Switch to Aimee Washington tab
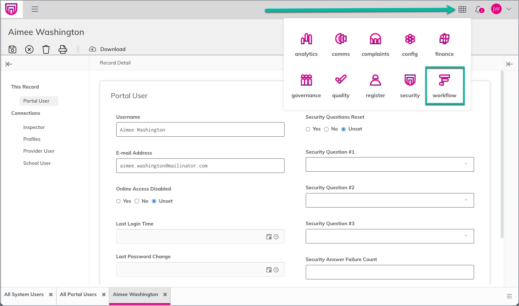The image size is (519, 306). [x=136, y=294]
